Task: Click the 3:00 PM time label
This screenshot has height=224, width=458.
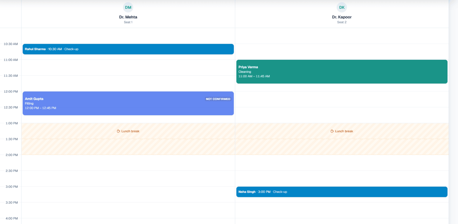Action: [12, 187]
